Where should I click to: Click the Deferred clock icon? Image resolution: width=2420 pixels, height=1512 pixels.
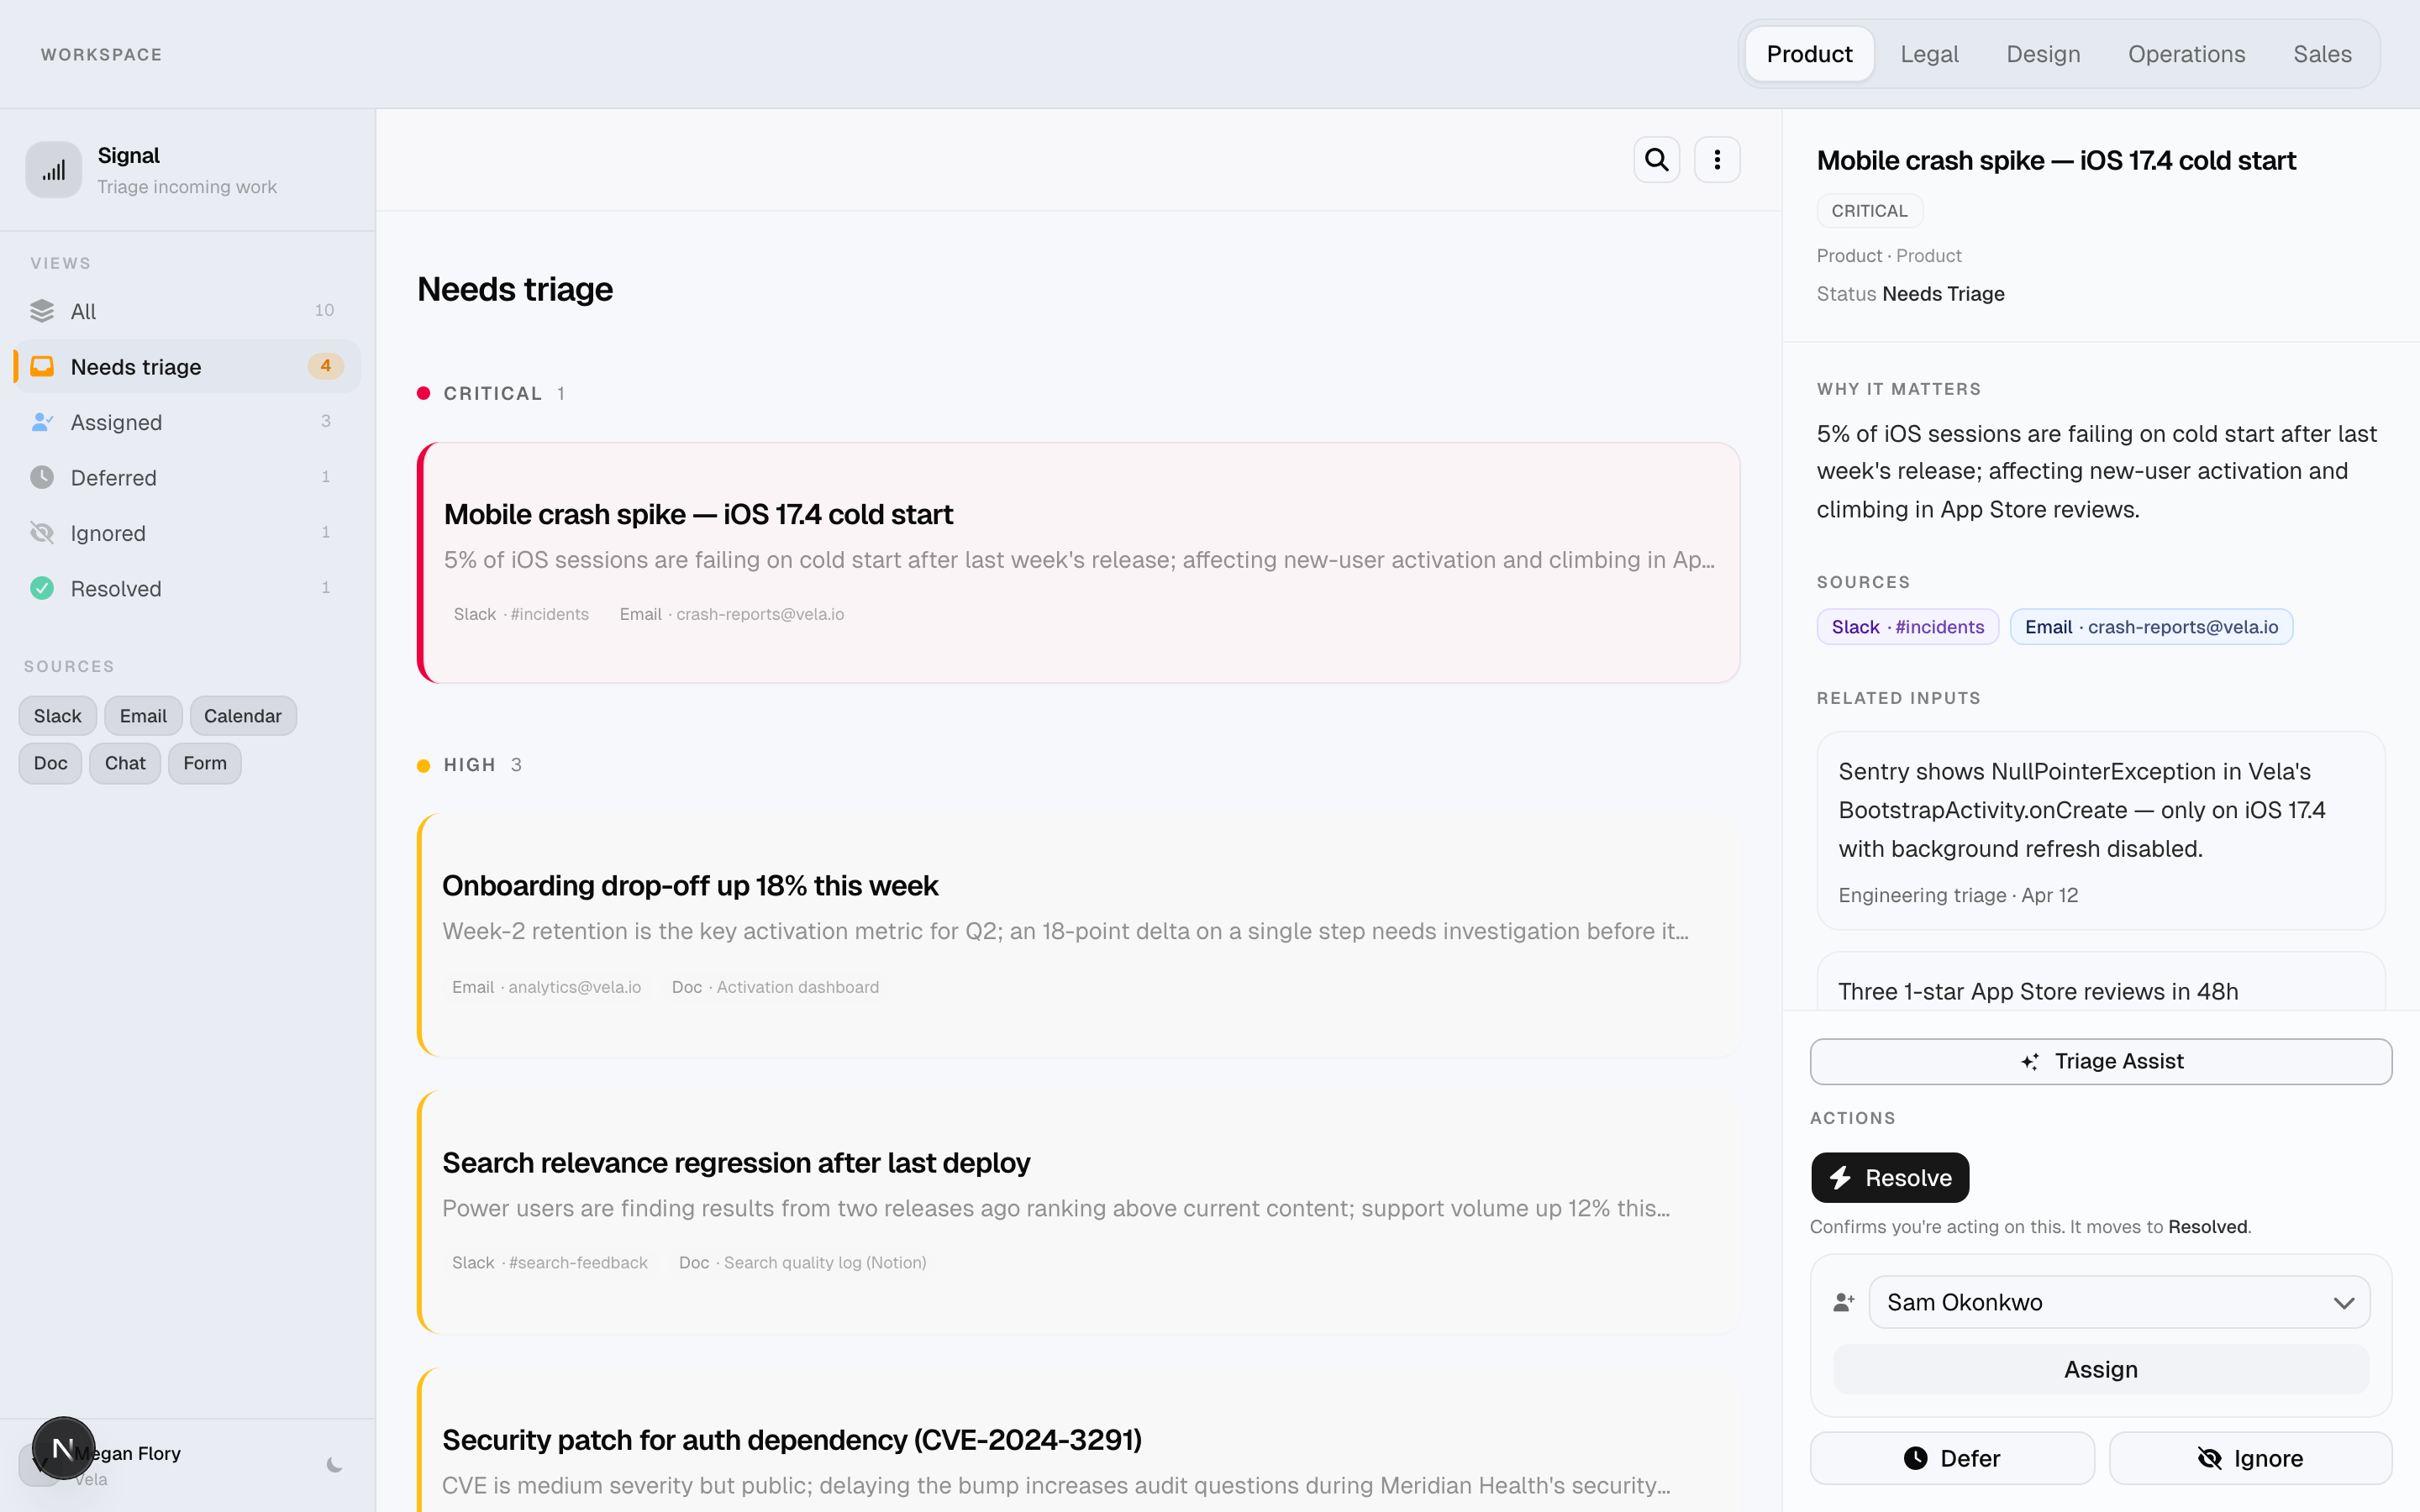42,477
